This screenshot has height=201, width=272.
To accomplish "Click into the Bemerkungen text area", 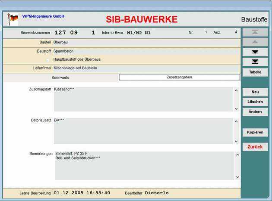I will click(x=145, y=166).
